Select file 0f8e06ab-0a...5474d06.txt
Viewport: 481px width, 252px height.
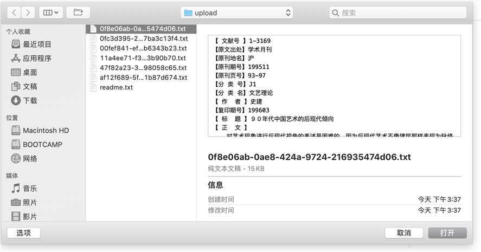(141, 29)
